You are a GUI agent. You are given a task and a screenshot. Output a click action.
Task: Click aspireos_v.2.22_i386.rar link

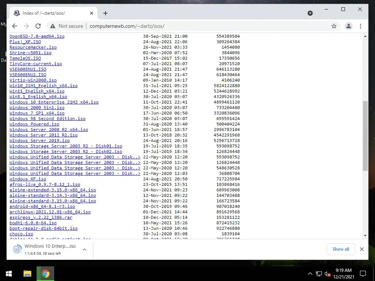click(41, 218)
